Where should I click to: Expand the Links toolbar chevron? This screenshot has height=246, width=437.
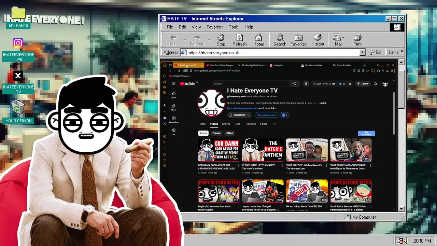402,52
